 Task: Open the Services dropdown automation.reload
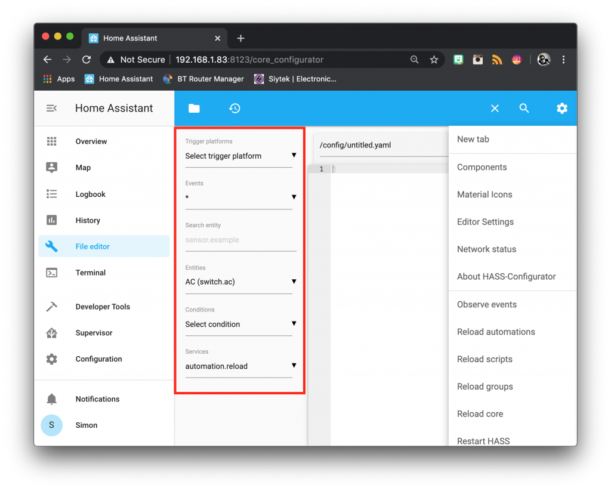point(240,366)
